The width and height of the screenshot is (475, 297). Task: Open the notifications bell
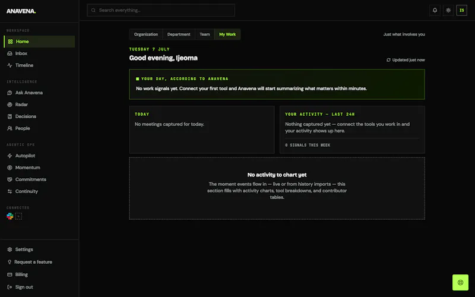(435, 10)
